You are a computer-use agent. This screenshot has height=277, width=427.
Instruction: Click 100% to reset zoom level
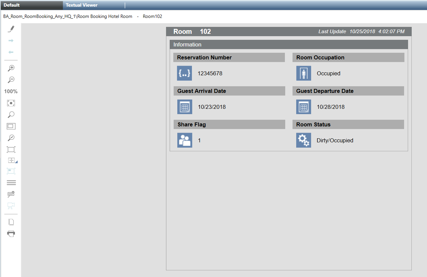(x=11, y=91)
